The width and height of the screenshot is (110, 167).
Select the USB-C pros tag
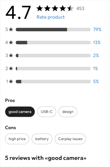pos(47,112)
